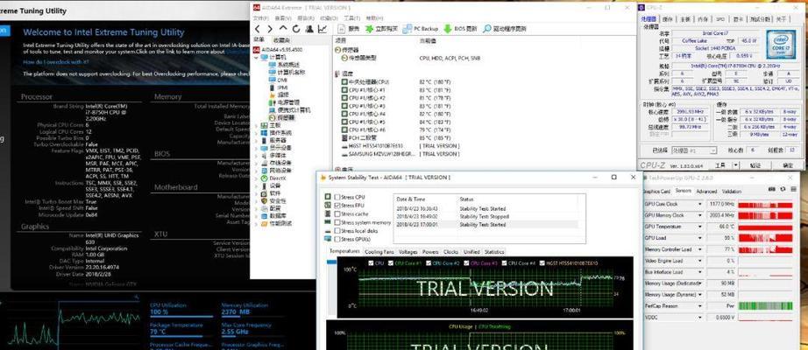Select the selected sensor clock tree item
Screen dimensions: 808x350
click(x=283, y=117)
